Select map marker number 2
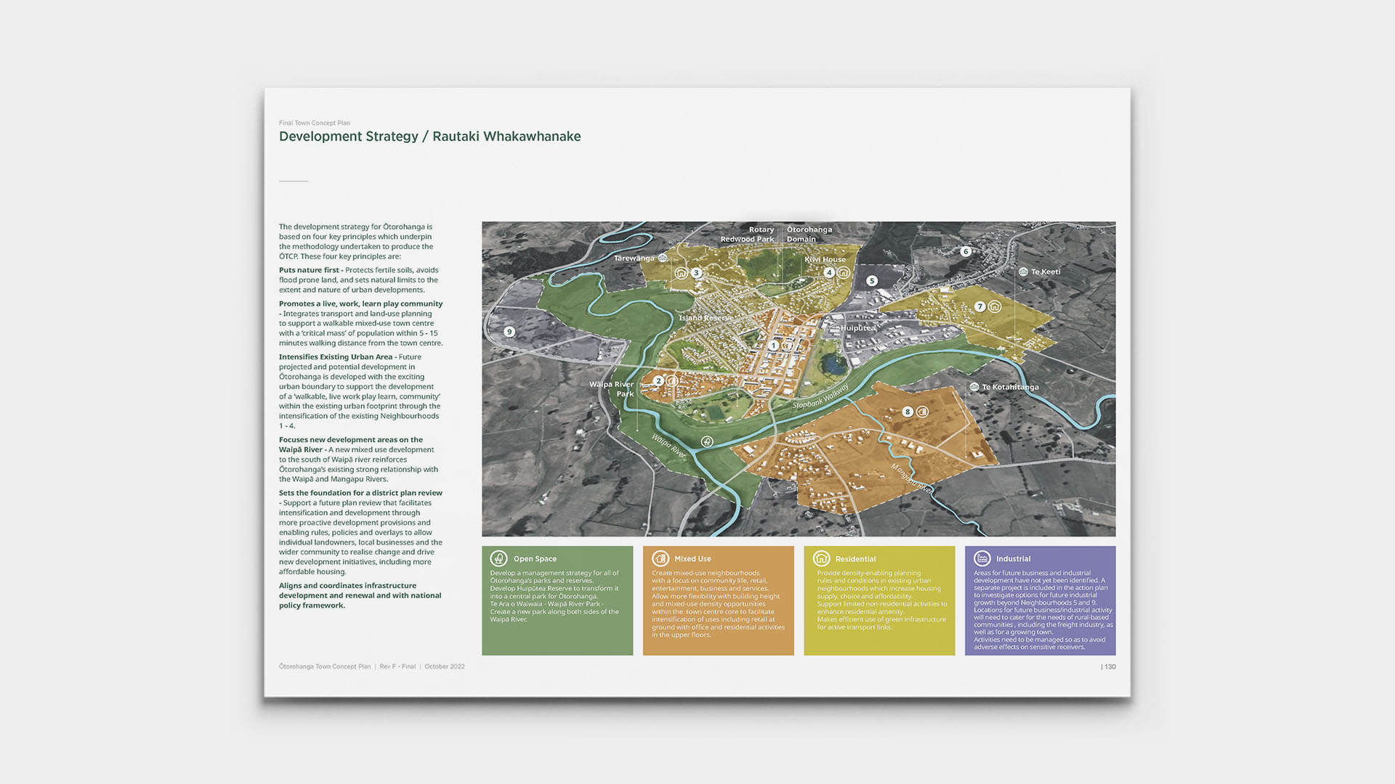The width and height of the screenshot is (1395, 784). [659, 380]
